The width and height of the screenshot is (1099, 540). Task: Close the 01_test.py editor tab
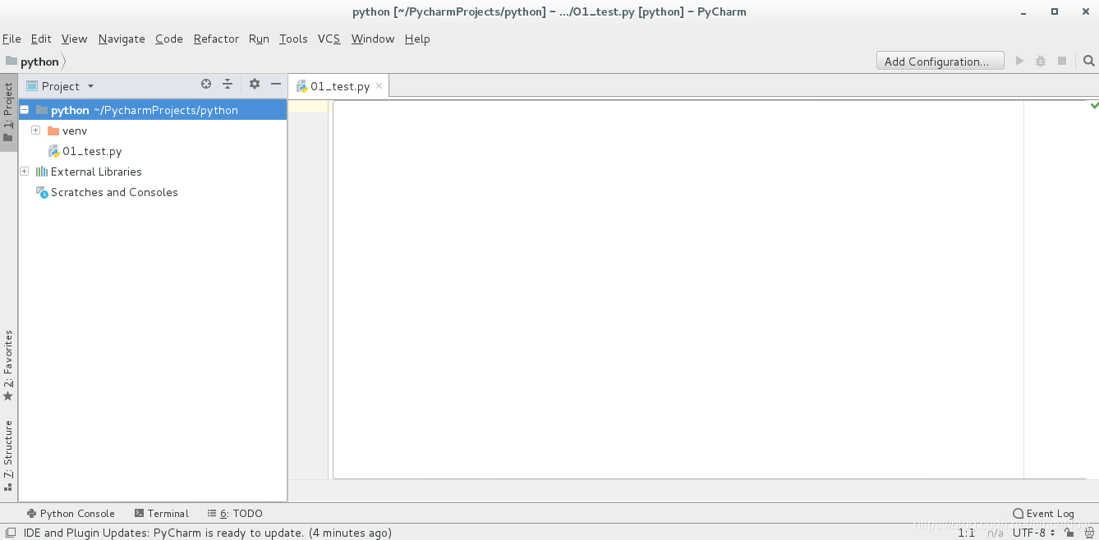point(379,86)
